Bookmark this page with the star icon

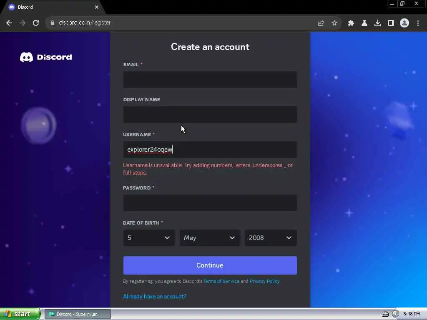coord(334,23)
